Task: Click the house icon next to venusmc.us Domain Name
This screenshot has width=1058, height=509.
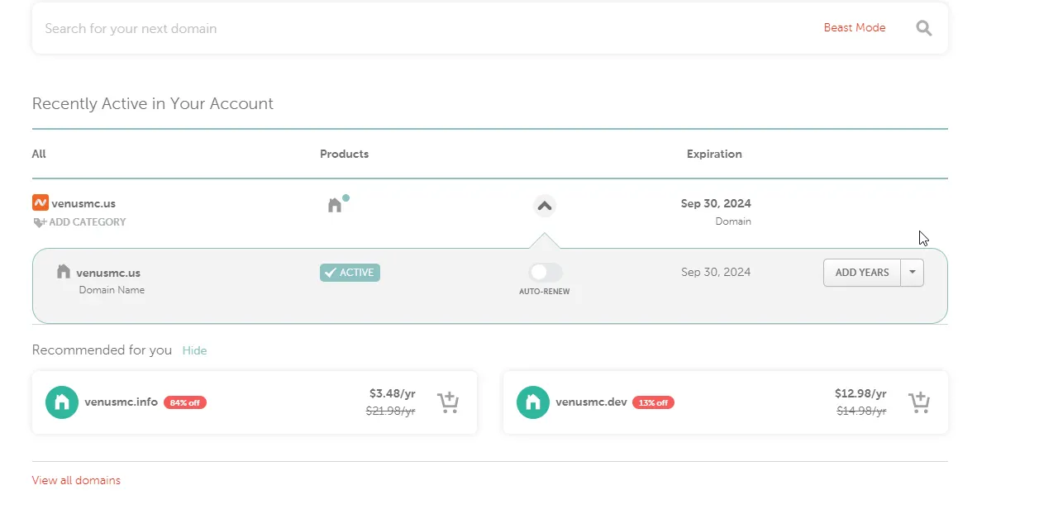Action: 64,272
